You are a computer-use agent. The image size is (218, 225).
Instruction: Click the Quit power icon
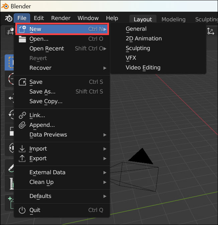pos(22,210)
